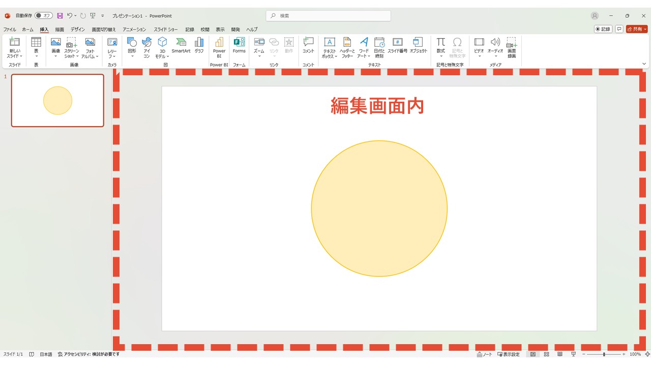Open the デザイン tab
Image resolution: width=651 pixels, height=365 pixels.
[78, 29]
